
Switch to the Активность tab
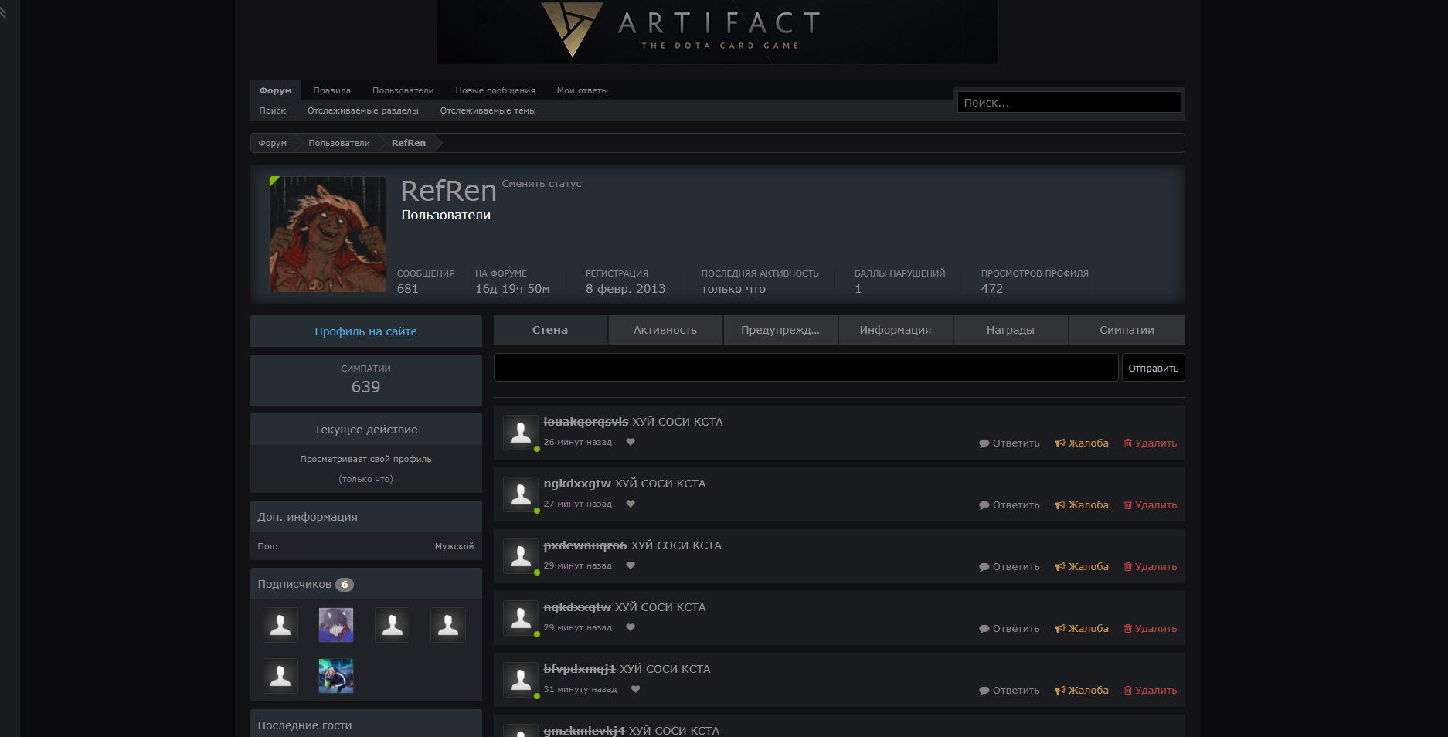click(x=665, y=330)
